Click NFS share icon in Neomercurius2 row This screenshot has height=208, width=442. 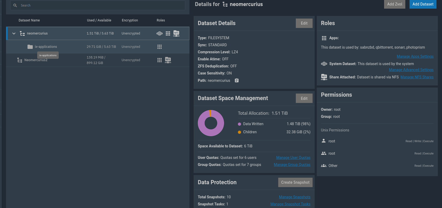click(x=168, y=60)
